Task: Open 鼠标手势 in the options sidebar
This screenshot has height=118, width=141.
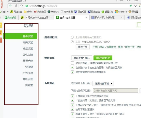Action: [x=28, y=61]
